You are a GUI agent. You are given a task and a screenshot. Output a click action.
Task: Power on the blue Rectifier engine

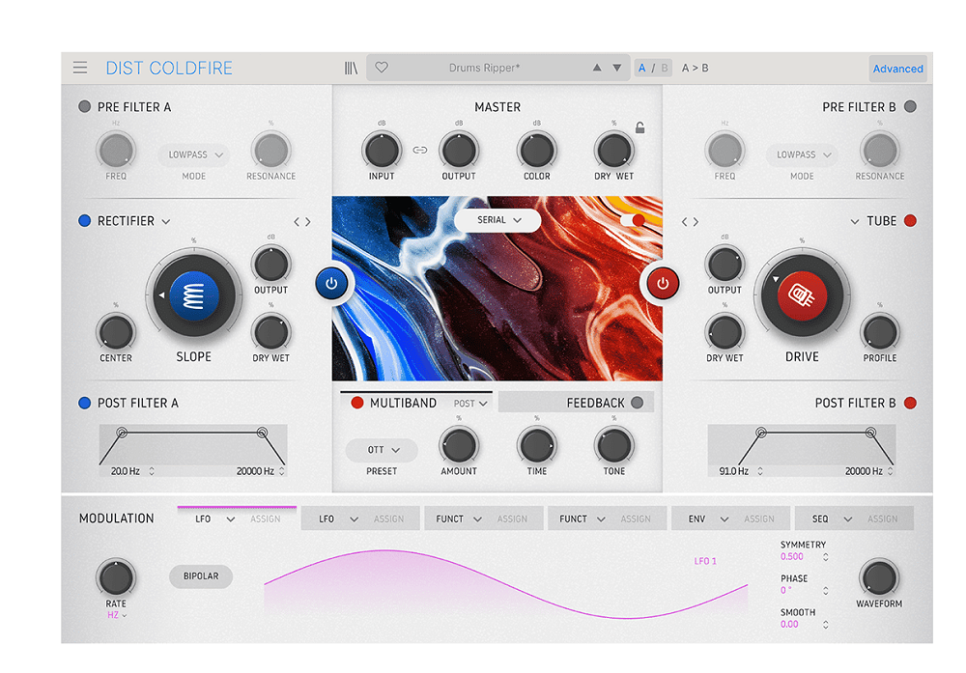[x=333, y=283]
